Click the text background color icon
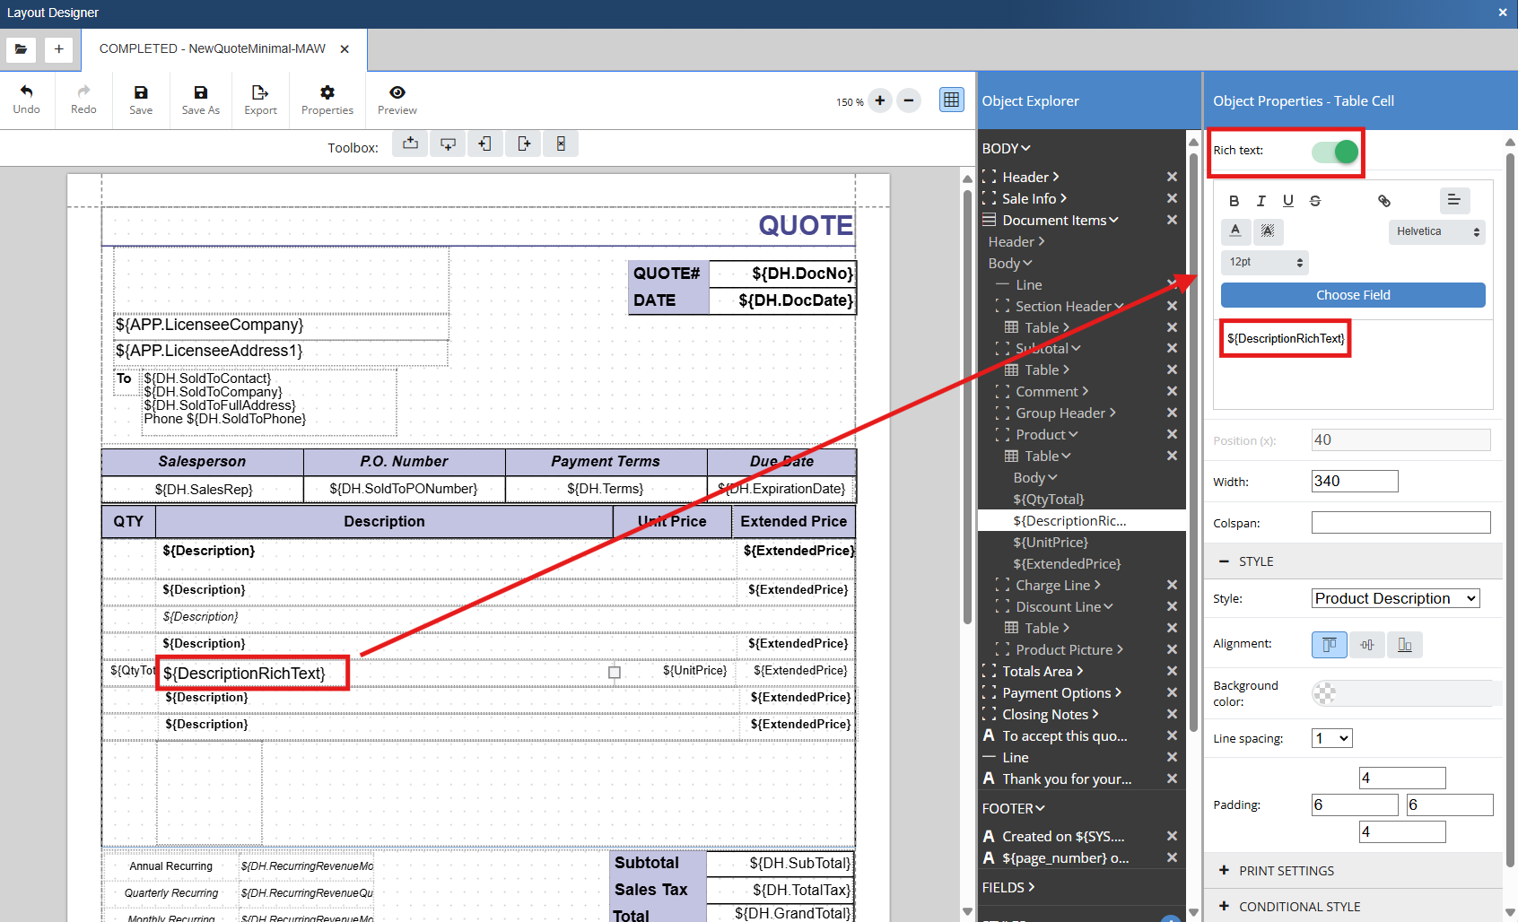The width and height of the screenshot is (1518, 922). click(x=1267, y=231)
